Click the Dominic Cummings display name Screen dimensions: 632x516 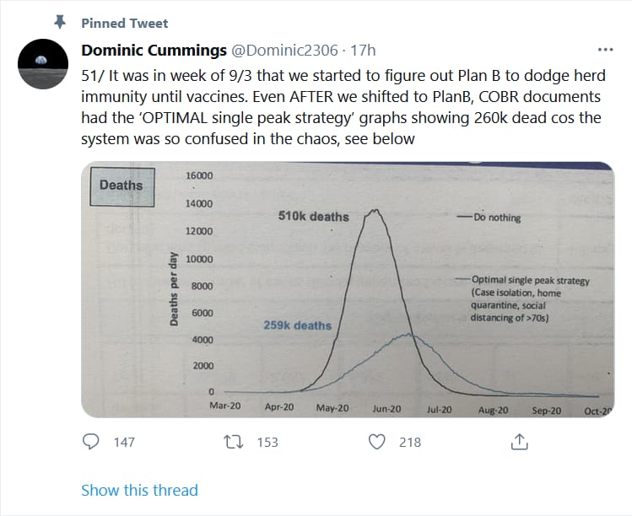point(154,51)
